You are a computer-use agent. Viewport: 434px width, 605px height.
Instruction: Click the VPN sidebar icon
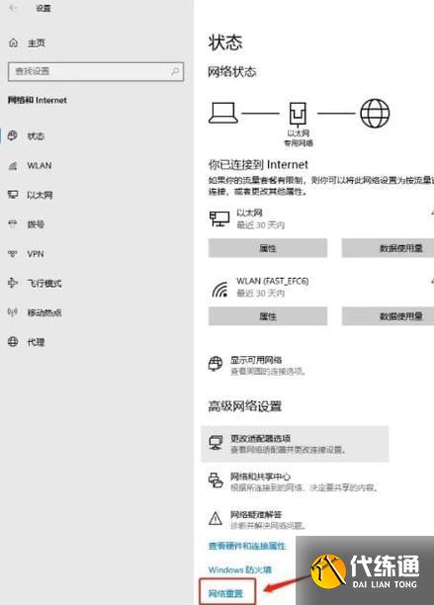pos(13,253)
